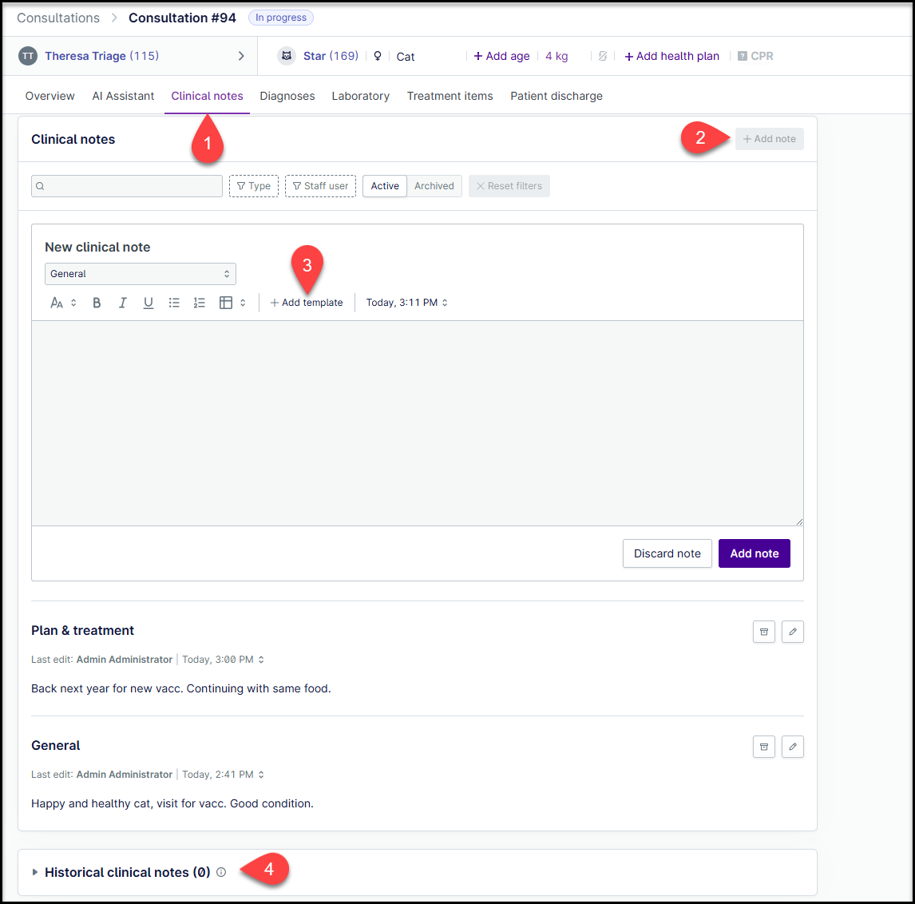Insert a bulleted list
This screenshot has height=904, width=915.
click(174, 303)
